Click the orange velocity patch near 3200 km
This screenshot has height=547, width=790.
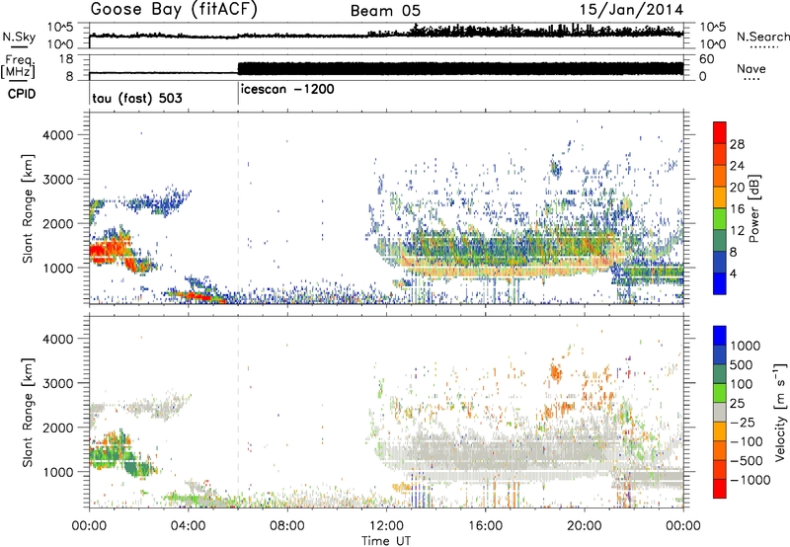pyautogui.click(x=556, y=372)
